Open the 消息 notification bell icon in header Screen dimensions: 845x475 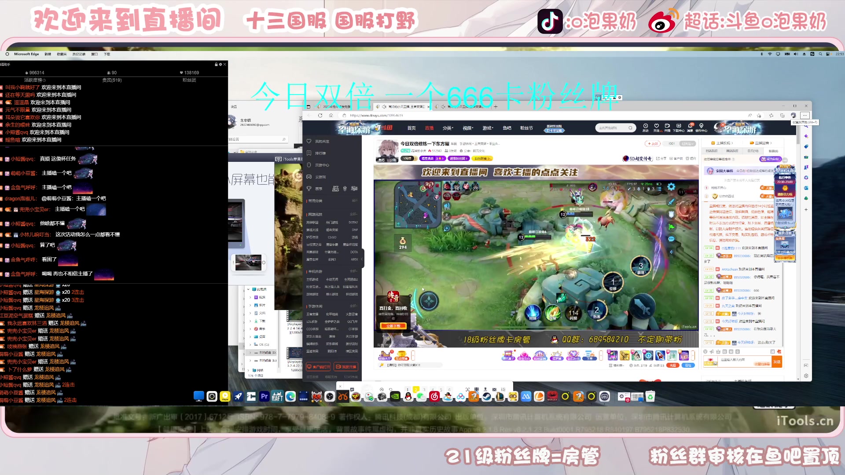(690, 125)
